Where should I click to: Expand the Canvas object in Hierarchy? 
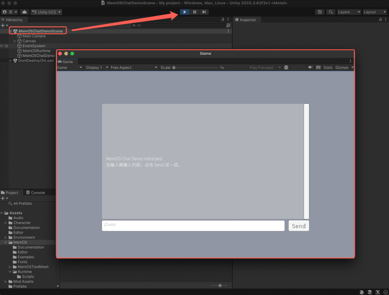point(15,41)
